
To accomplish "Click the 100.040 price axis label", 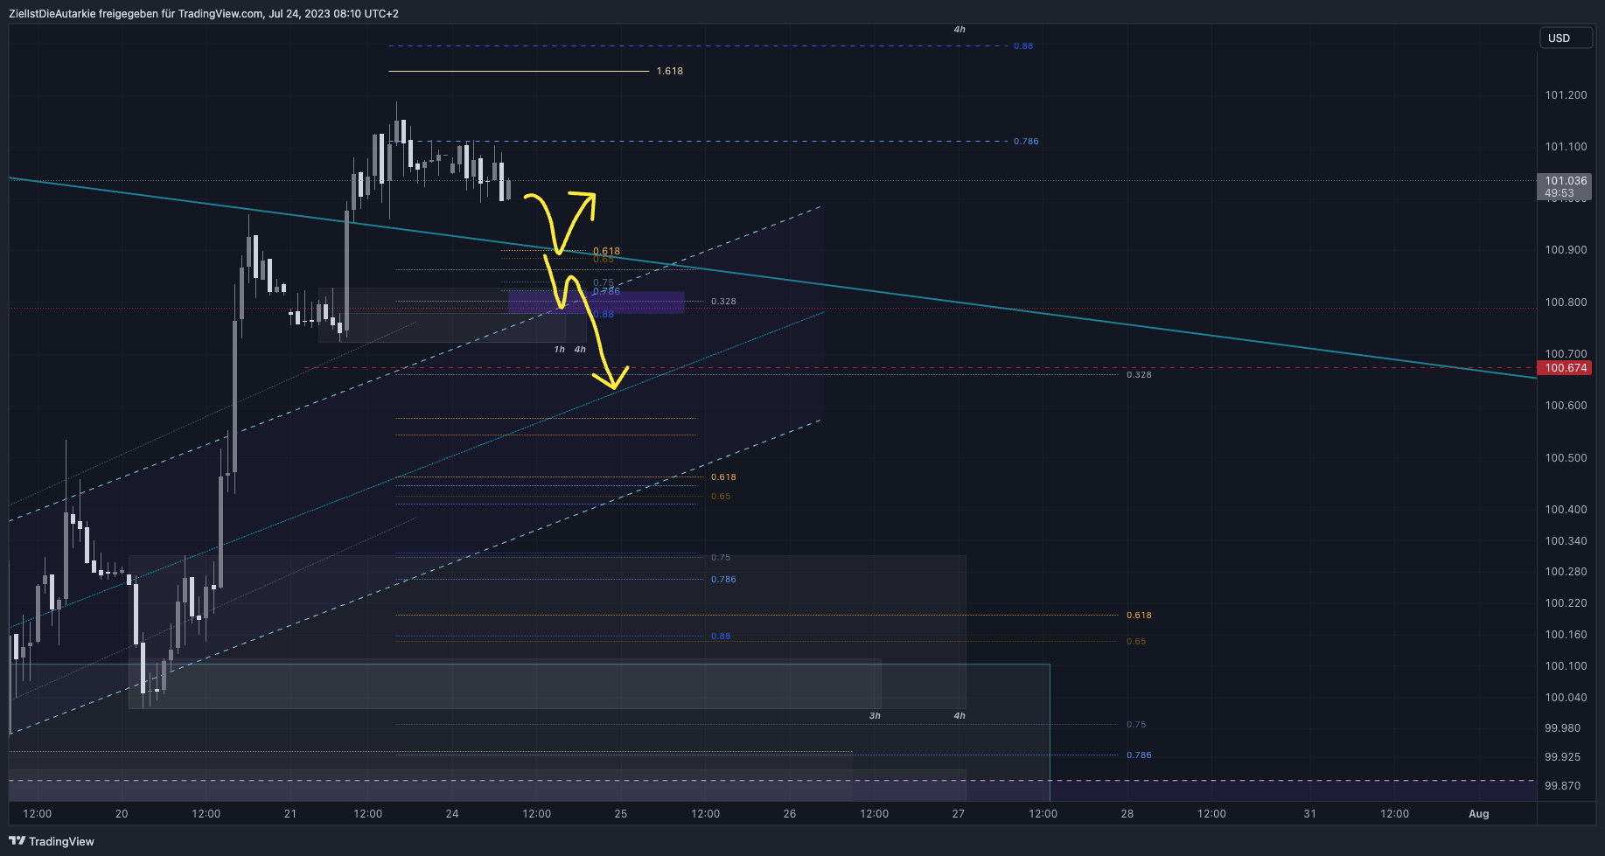I will pyautogui.click(x=1566, y=698).
